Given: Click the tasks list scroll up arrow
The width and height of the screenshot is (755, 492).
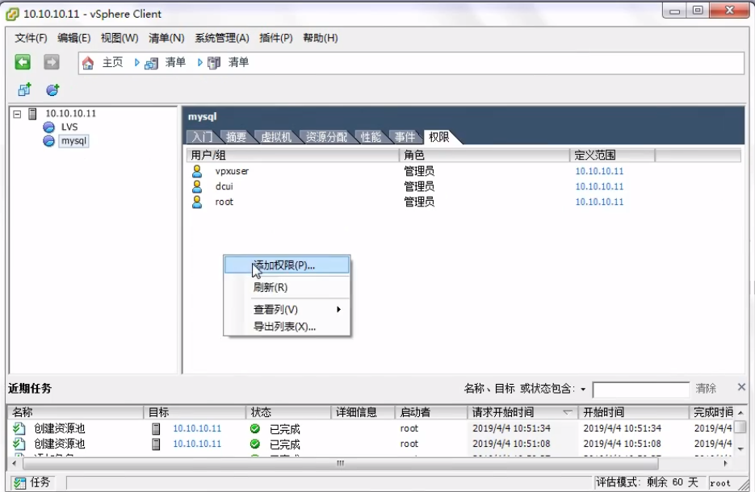Looking at the screenshot, I should (740, 413).
